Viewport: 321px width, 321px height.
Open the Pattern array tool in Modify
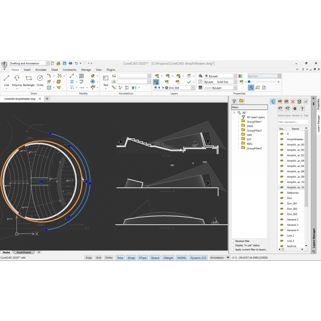pos(81,76)
